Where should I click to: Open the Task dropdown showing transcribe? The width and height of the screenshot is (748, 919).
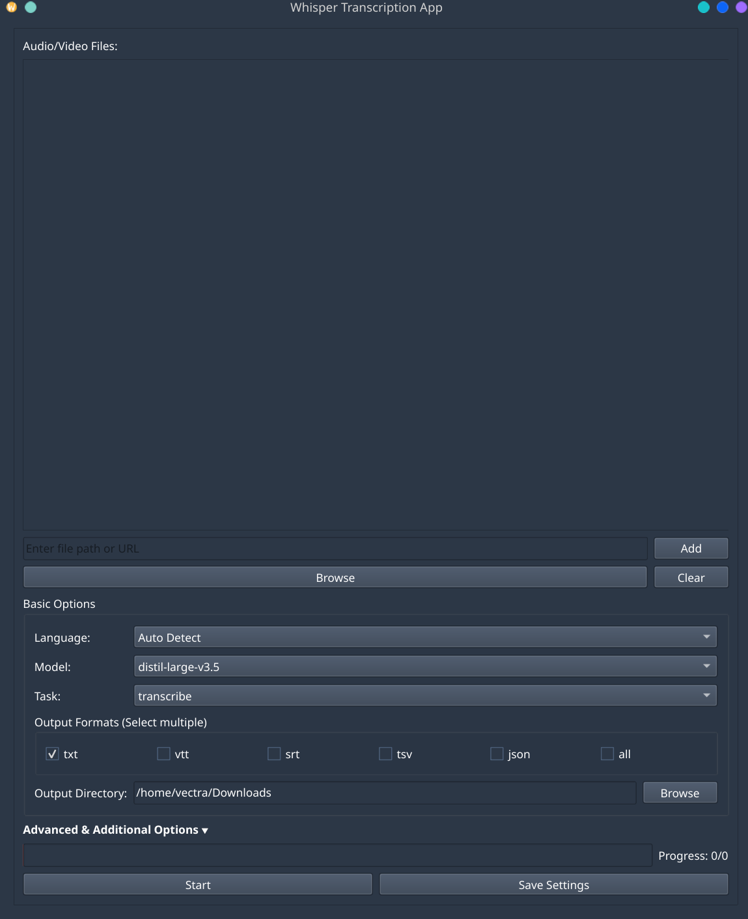[x=425, y=696]
